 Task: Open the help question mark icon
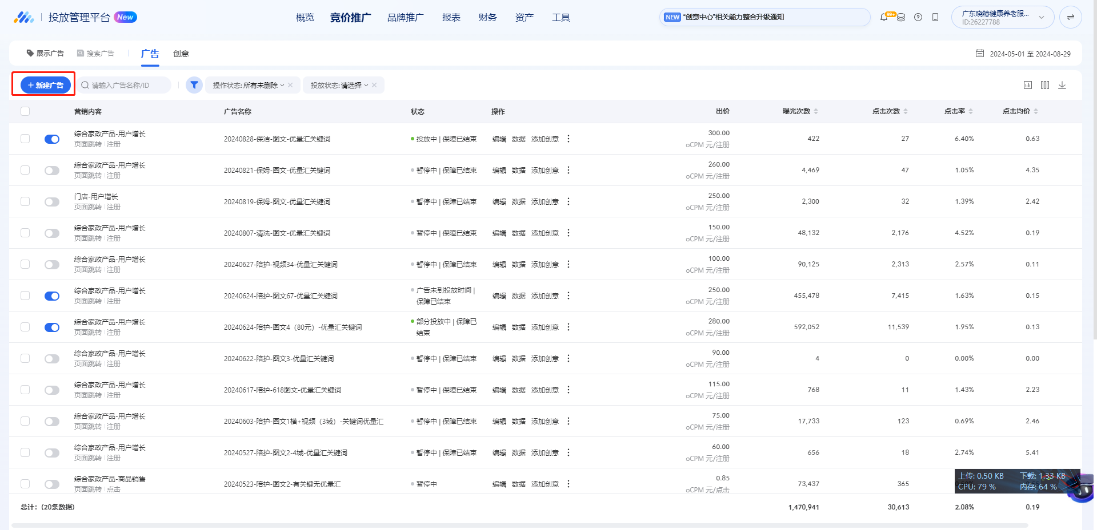[918, 17]
